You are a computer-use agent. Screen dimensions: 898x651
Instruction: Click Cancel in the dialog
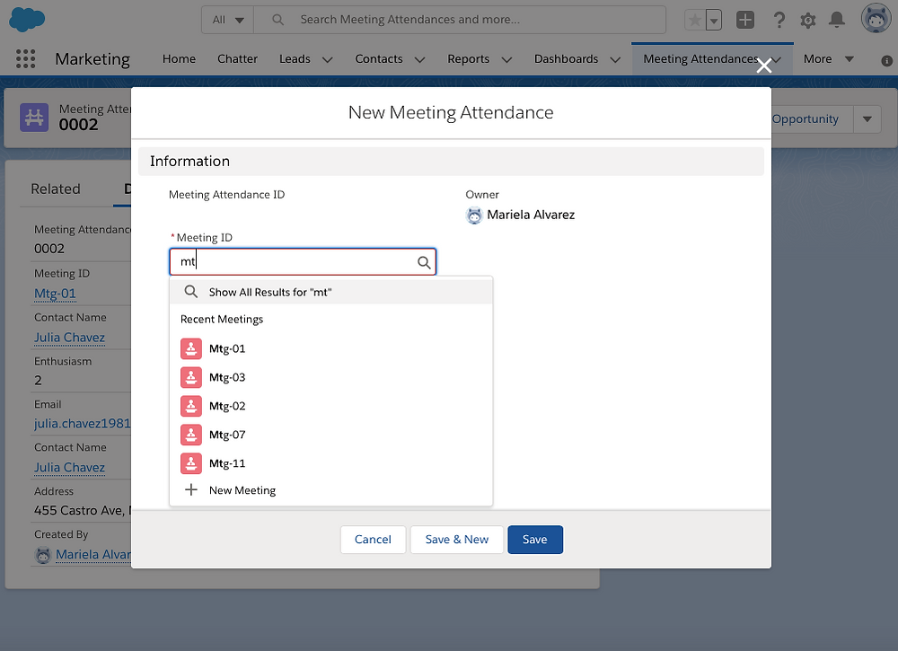(373, 540)
